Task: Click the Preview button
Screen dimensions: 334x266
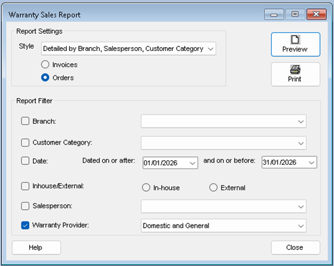Action: tap(295, 45)
